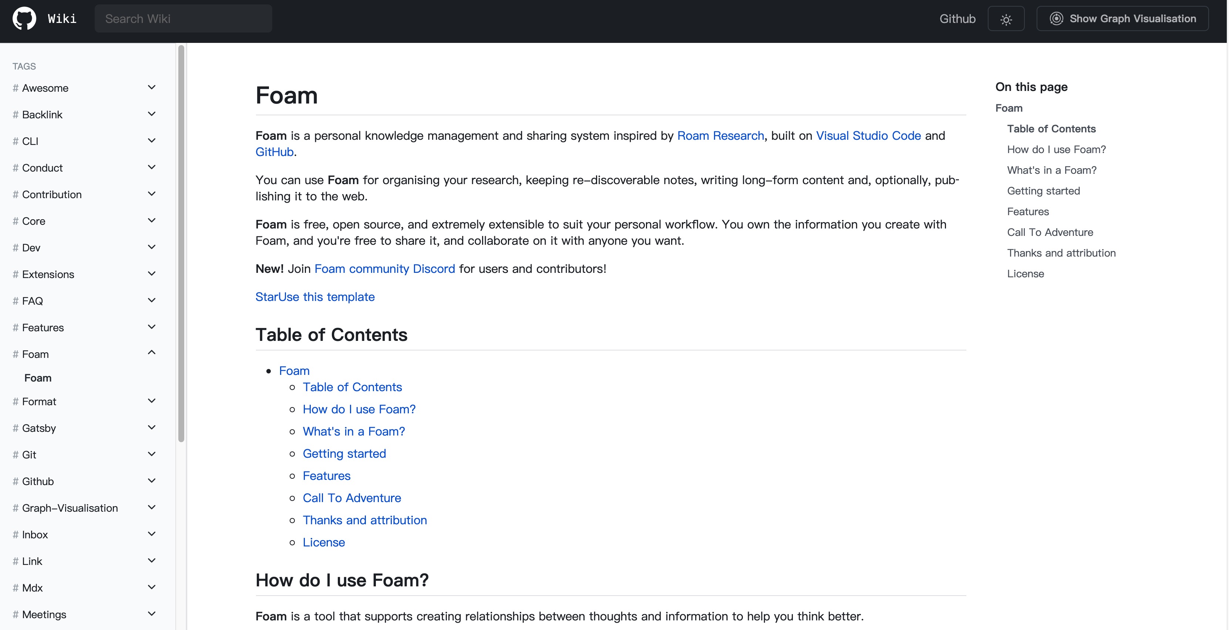Expand the Extensions tag chevron

pyautogui.click(x=152, y=274)
